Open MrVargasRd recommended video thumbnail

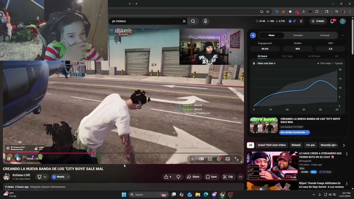[x=272, y=166]
